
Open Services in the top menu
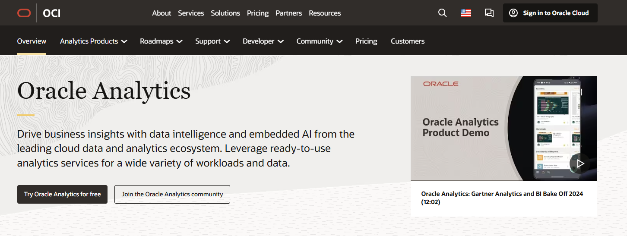click(x=191, y=13)
